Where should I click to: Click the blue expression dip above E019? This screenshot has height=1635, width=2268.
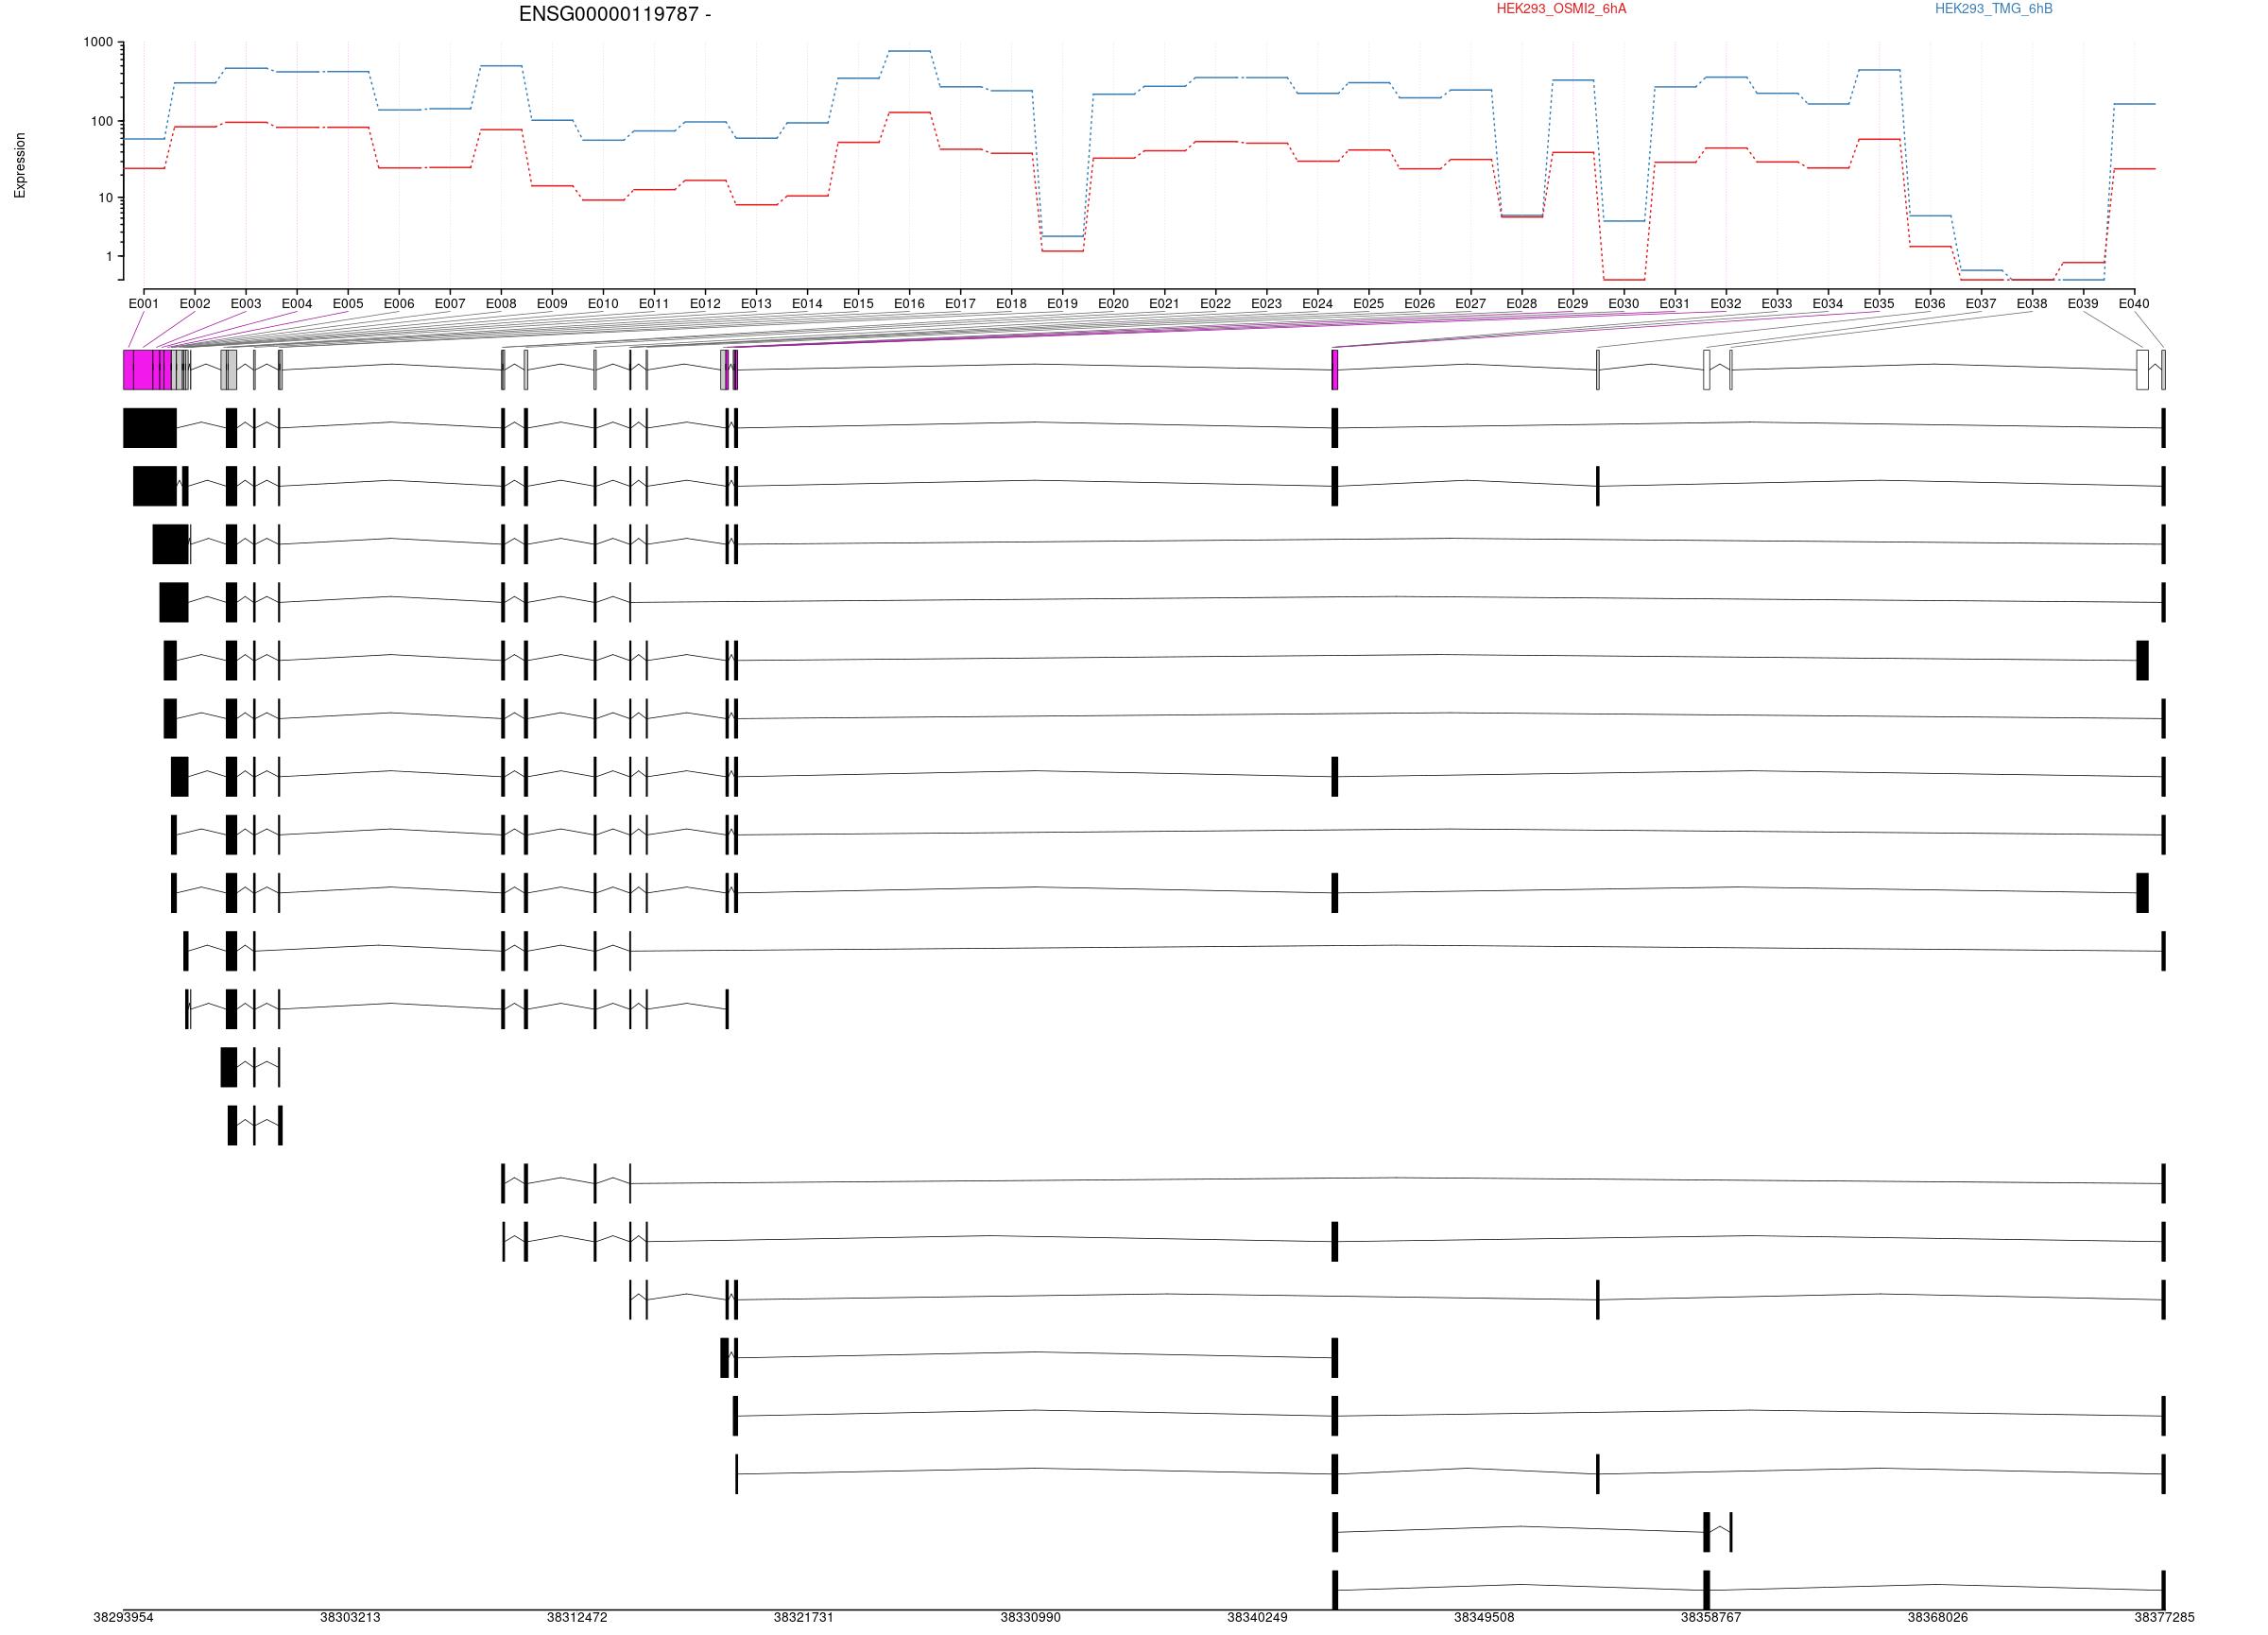point(1062,236)
